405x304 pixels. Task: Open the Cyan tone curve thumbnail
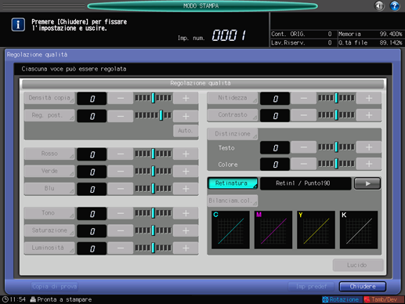pyautogui.click(x=230, y=230)
